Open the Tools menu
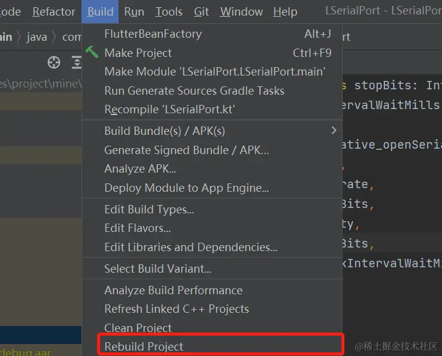The image size is (442, 356). pyautogui.click(x=168, y=11)
